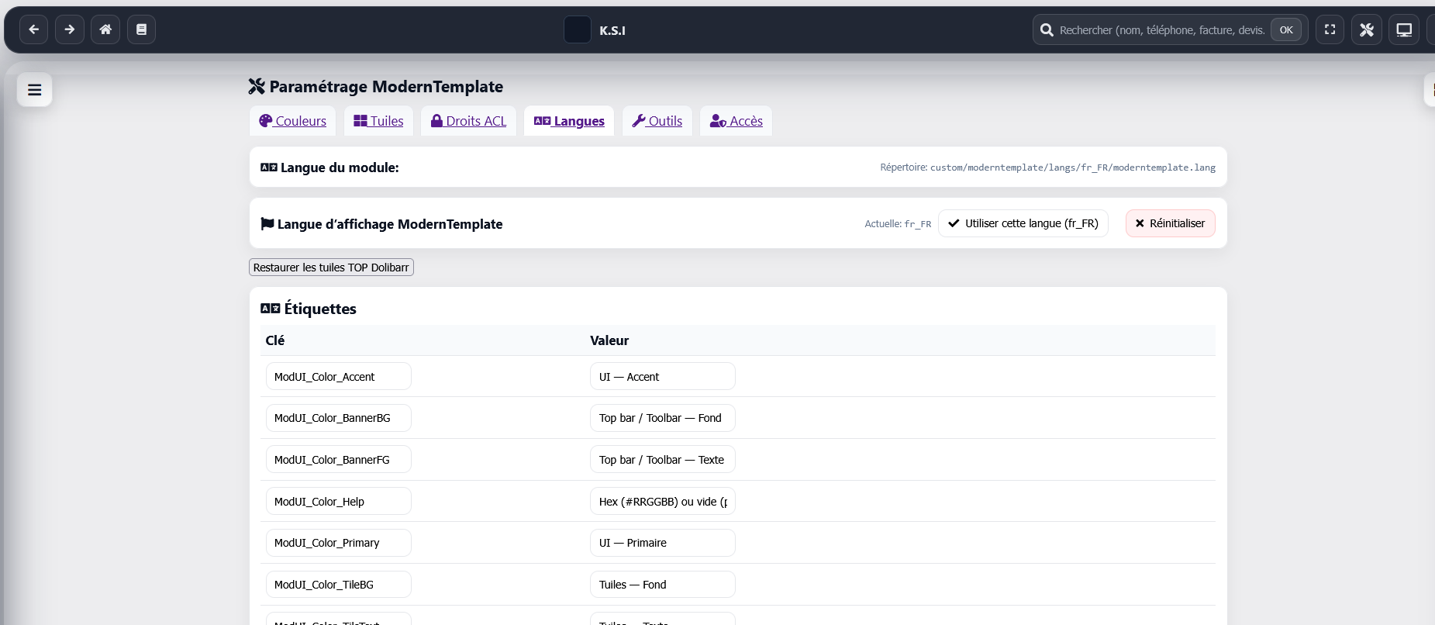Click Utiliser cette langue (fr_FR) button

pyautogui.click(x=1023, y=223)
